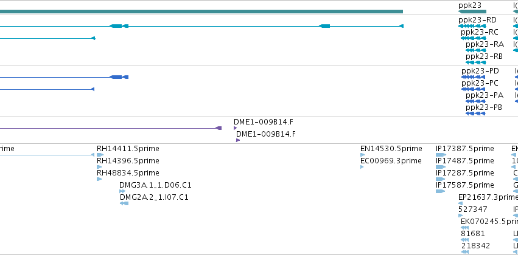The height and width of the screenshot is (255, 518).
Task: Click the DMG2A.2_1.I07.C1 arrow feature
Action: 124,203
